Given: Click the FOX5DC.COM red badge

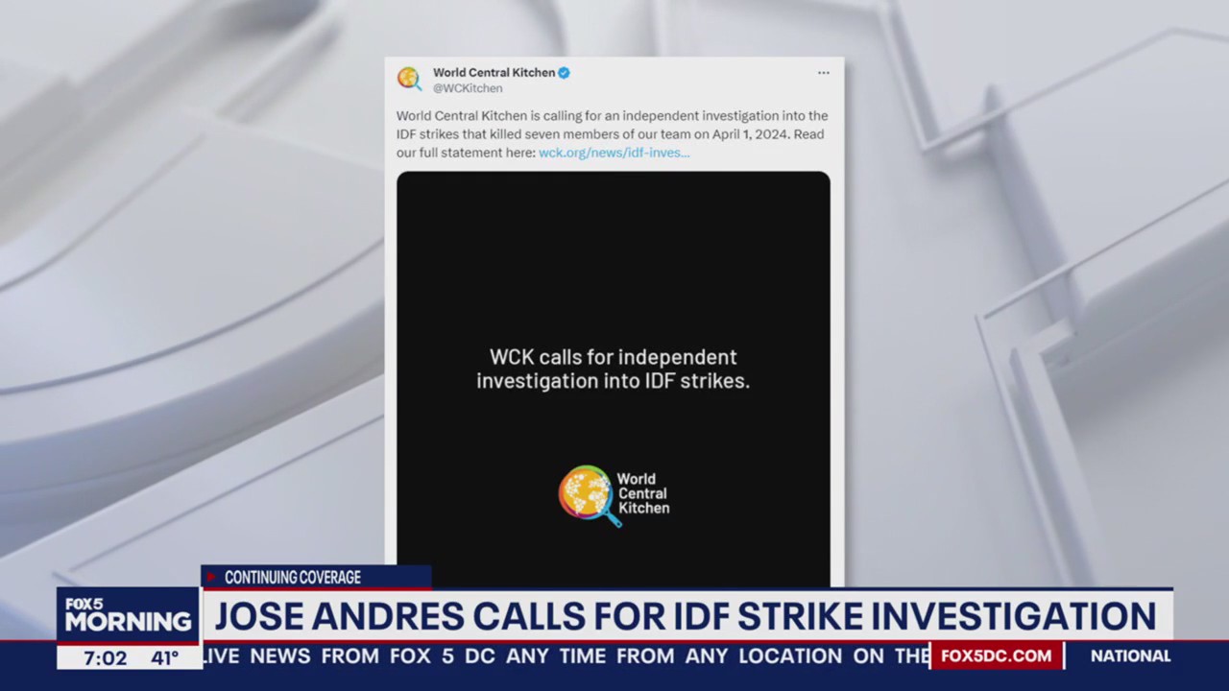Looking at the screenshot, I should click(x=996, y=656).
